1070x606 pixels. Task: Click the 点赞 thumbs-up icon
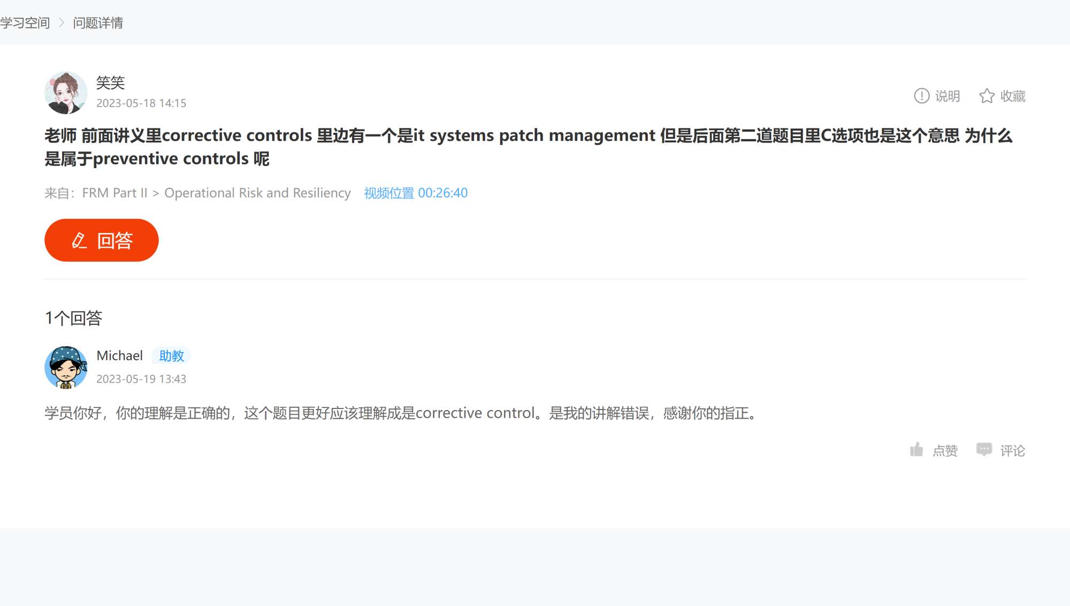click(916, 450)
